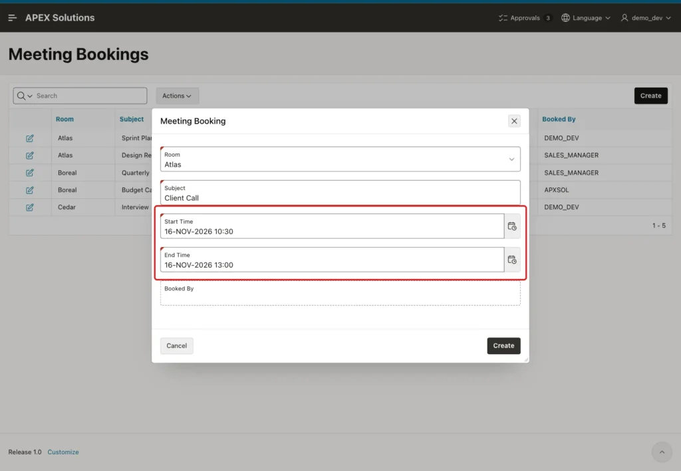This screenshot has height=471, width=681.
Task: Cancel the Meeting Booking dialog
Action: [x=176, y=345]
